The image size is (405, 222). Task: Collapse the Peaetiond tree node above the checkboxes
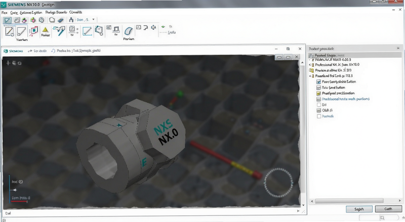[x=310, y=76]
